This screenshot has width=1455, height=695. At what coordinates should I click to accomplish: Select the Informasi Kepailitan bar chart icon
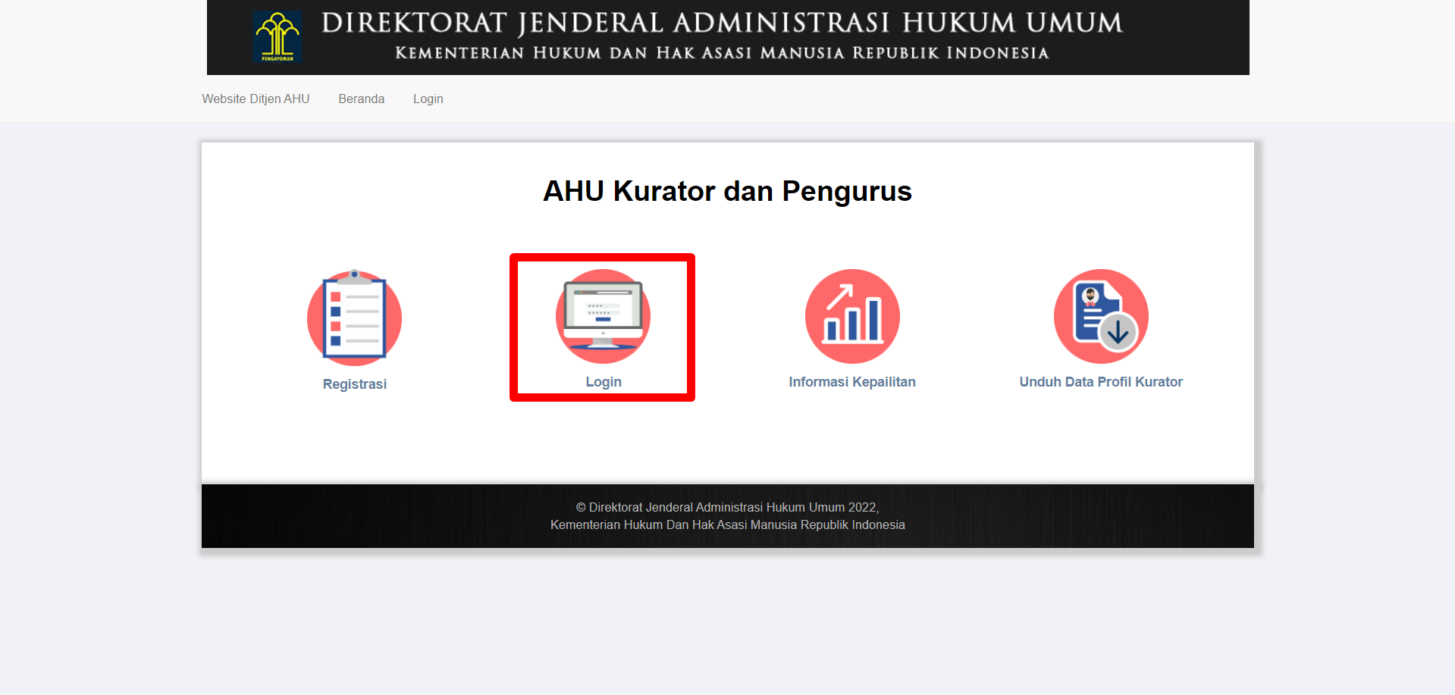tap(852, 316)
